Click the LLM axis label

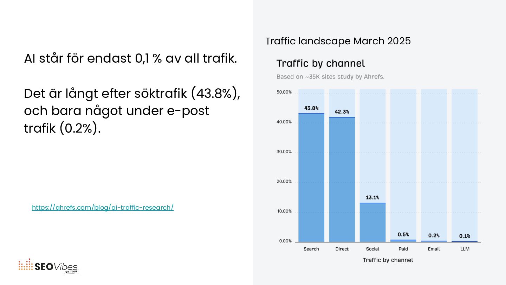(465, 249)
